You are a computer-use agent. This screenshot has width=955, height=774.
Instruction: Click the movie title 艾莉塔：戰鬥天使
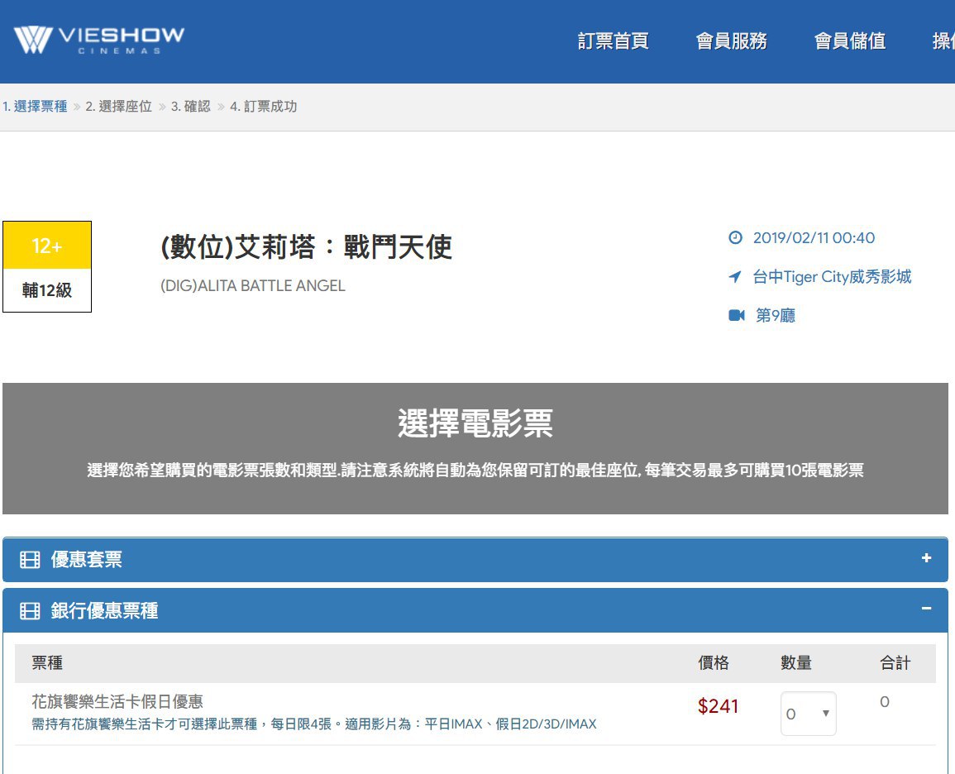click(x=306, y=246)
